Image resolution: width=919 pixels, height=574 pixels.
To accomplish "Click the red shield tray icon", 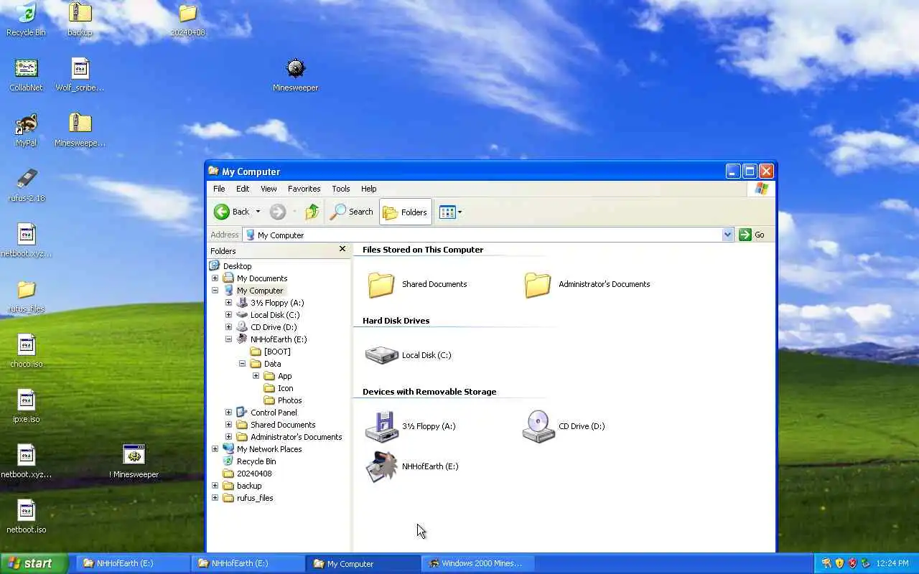I will coord(852,563).
